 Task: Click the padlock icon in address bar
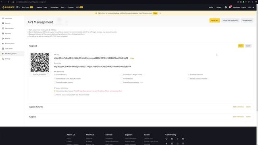pyautogui.click(x=13, y=2)
